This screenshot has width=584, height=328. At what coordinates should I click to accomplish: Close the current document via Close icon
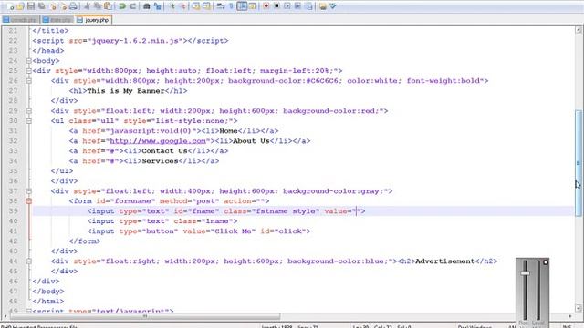pyautogui.click(x=53, y=6)
